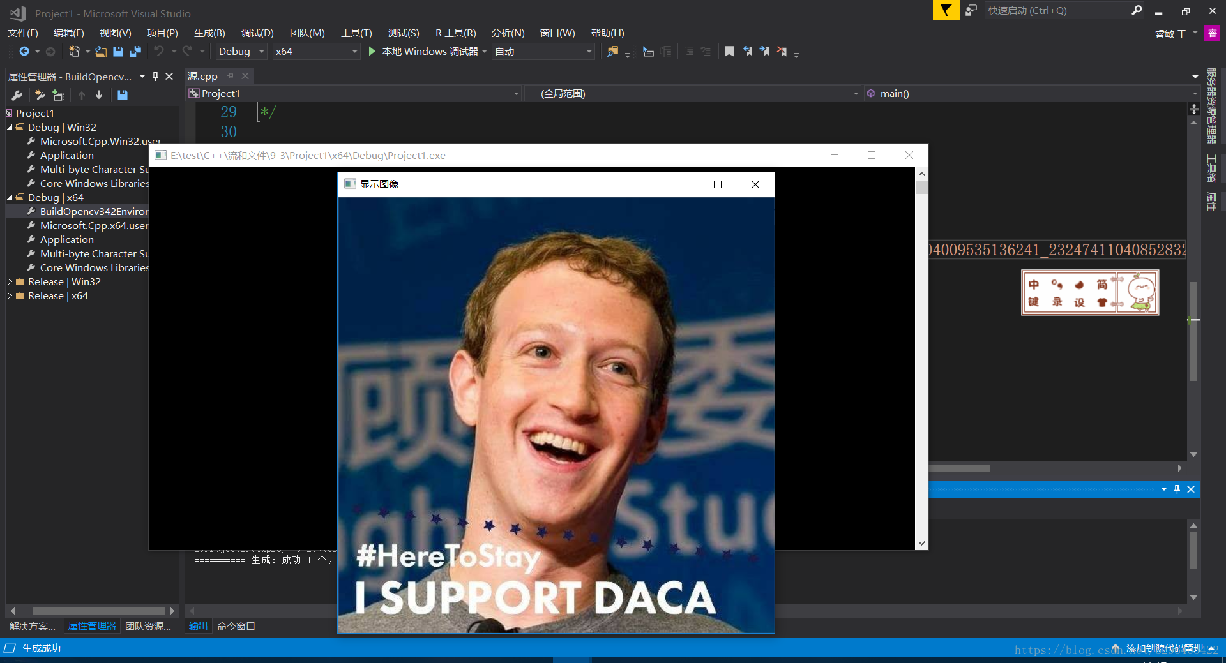
Task: Clear all bookmarks icon
Action: (782, 51)
